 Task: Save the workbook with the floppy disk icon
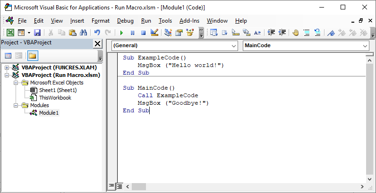pos(37,33)
